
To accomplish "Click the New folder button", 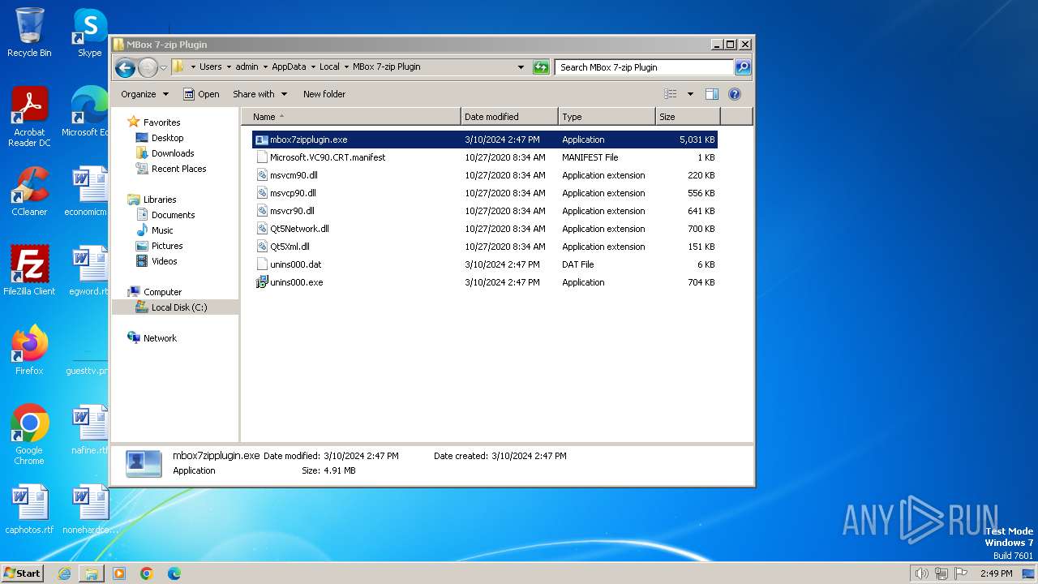I will pyautogui.click(x=324, y=94).
